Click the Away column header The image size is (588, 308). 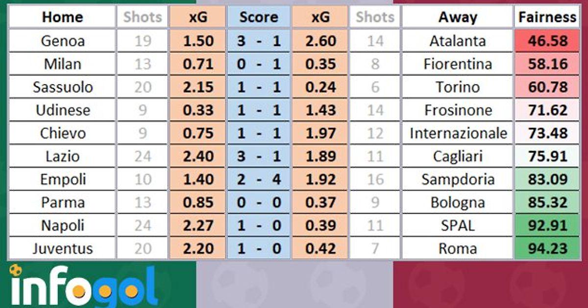[458, 17]
